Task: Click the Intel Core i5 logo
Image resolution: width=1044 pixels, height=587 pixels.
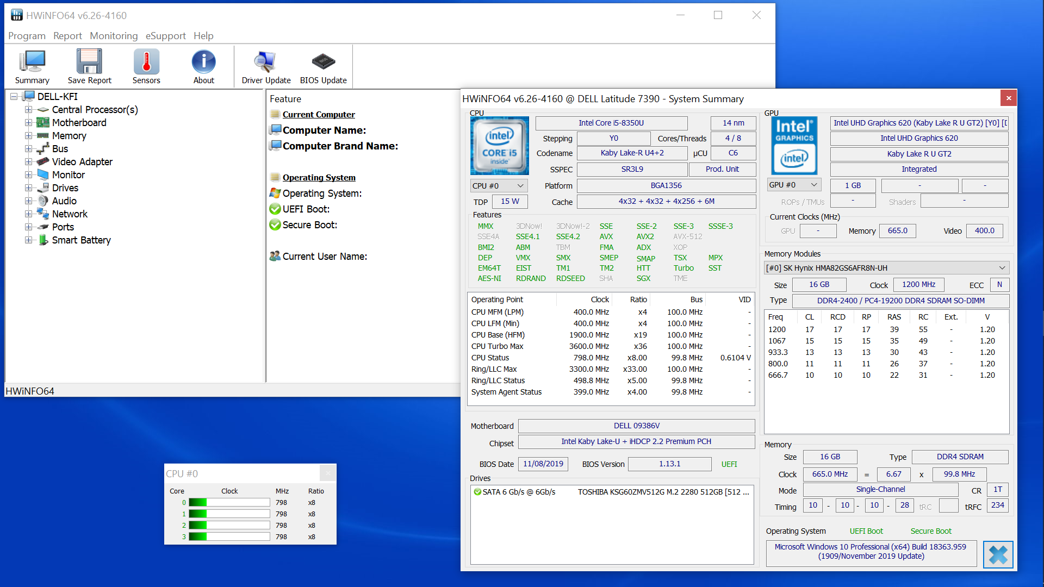Action: [x=499, y=145]
